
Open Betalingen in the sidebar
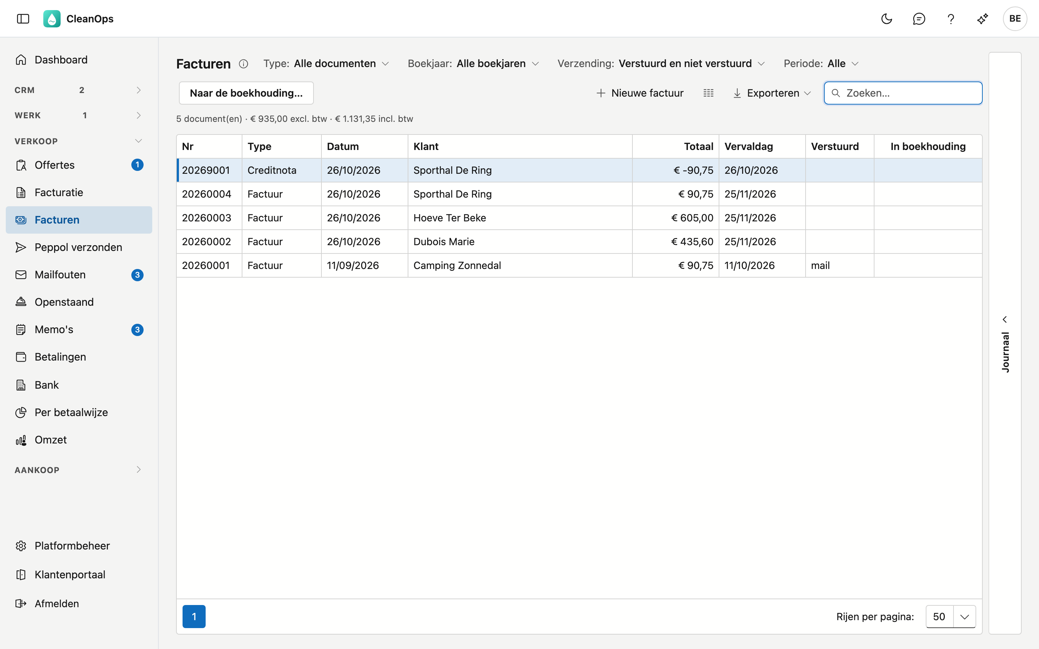tap(79, 357)
